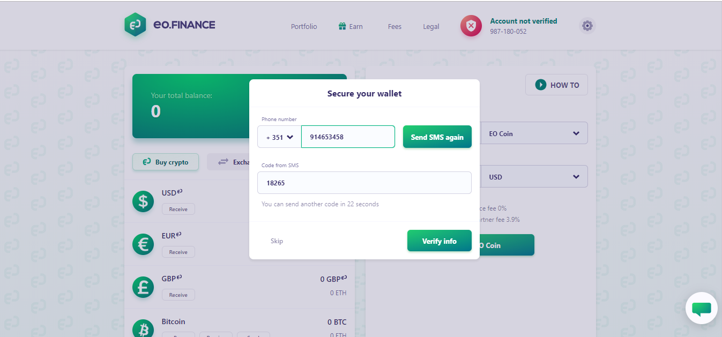Click the Code from SMS field
Viewport: 722px width, 337px height.
pyautogui.click(x=364, y=183)
